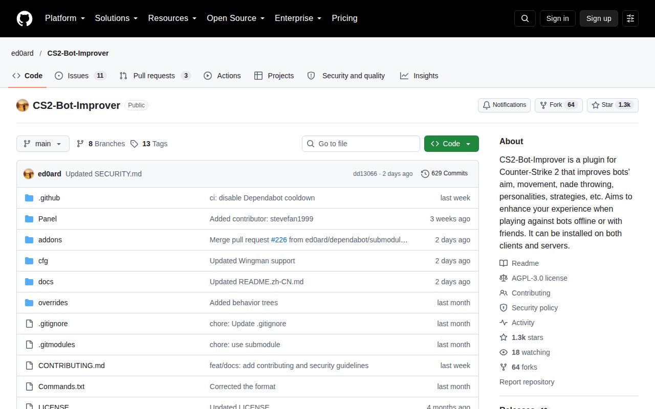The width and height of the screenshot is (655, 409).
Task: Expand the Resources menu
Action: pyautogui.click(x=172, y=18)
